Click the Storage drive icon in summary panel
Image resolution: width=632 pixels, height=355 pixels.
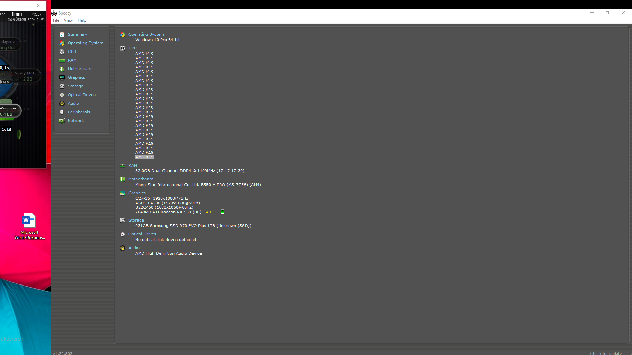coord(123,220)
